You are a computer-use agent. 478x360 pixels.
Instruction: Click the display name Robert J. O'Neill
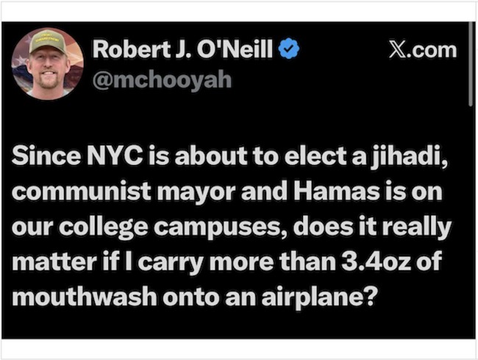pos(183,50)
